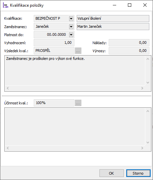Maximize the Kvalifikace položky window
Viewport: 153px width, 180px height.
pos(130,5)
